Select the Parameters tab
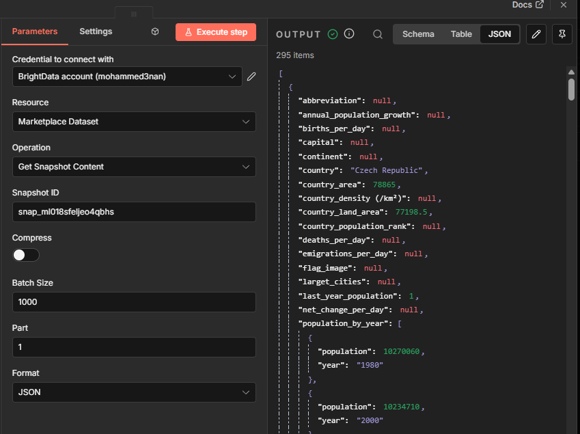 pyautogui.click(x=35, y=31)
